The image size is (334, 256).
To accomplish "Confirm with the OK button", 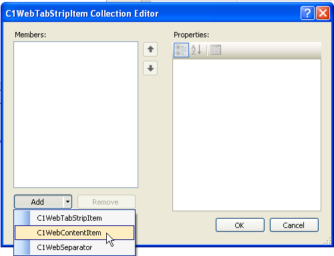I will pyautogui.click(x=240, y=225).
